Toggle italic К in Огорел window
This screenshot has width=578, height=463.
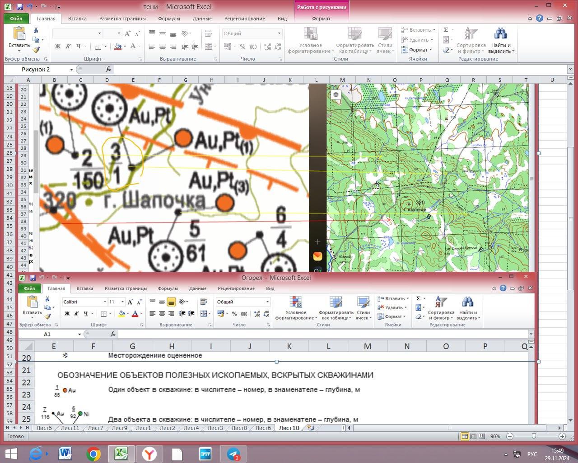click(76, 313)
